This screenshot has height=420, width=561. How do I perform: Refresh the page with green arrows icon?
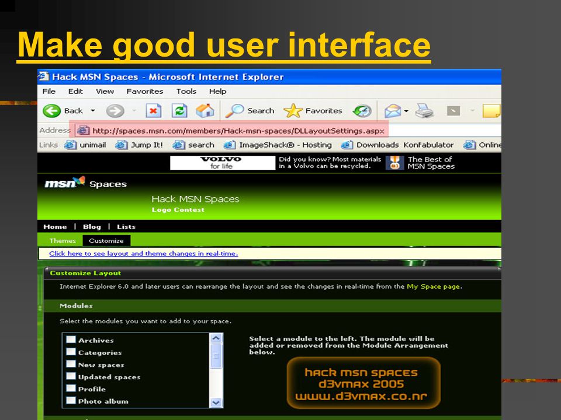coord(179,111)
